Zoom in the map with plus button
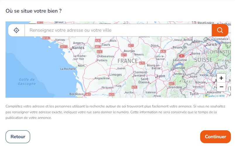This screenshot has height=147, width=235. (221, 78)
